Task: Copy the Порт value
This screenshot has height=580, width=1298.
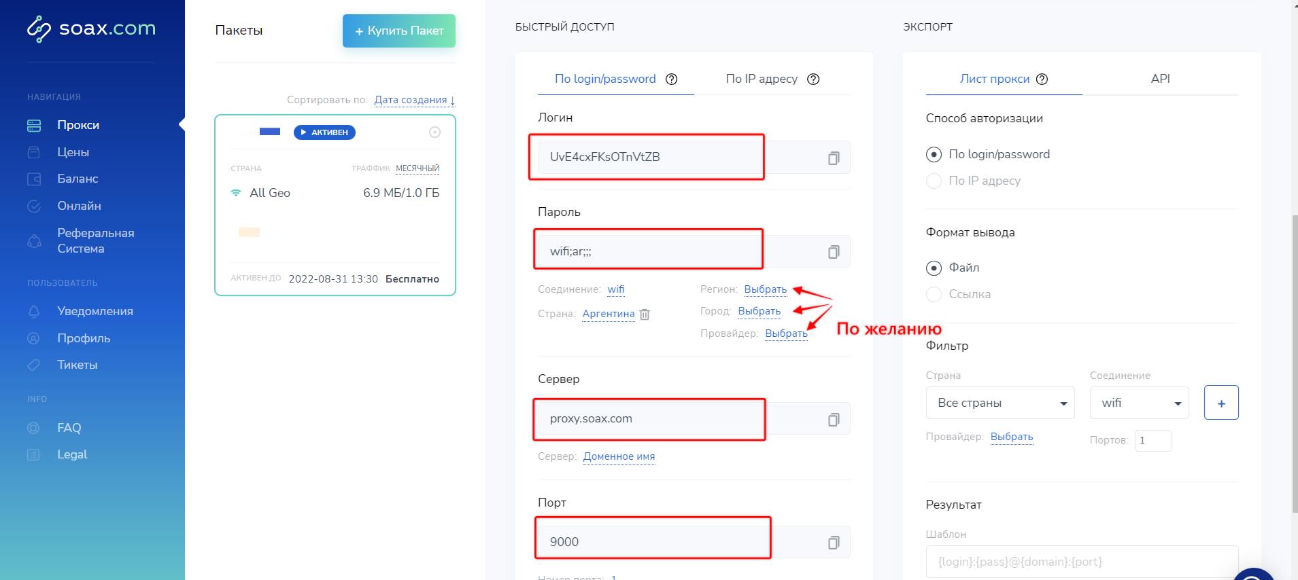Action: point(834,543)
